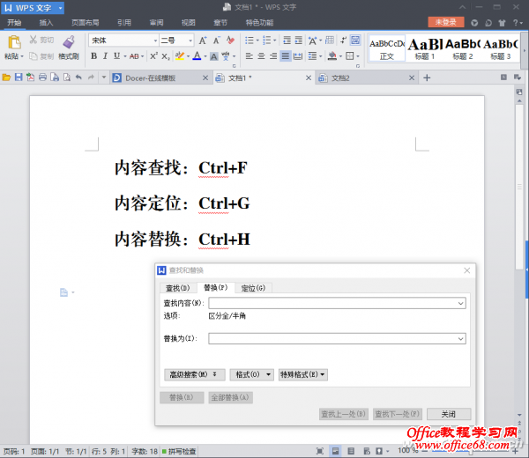Toggle Italic formatting (I)
This screenshot has height=458, width=529.
click(x=105, y=56)
